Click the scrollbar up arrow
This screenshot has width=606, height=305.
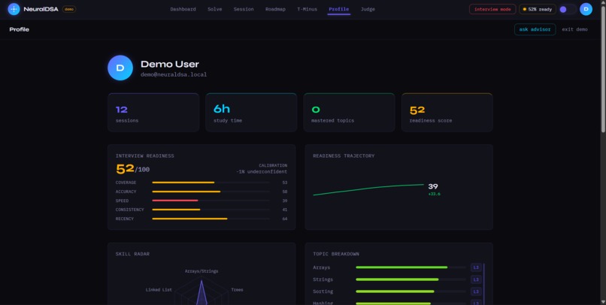pyautogui.click(x=603, y=3)
